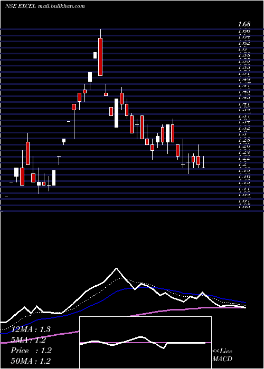Click the <<Live MACD label
The height and width of the screenshot is (369, 264).
tap(222, 355)
